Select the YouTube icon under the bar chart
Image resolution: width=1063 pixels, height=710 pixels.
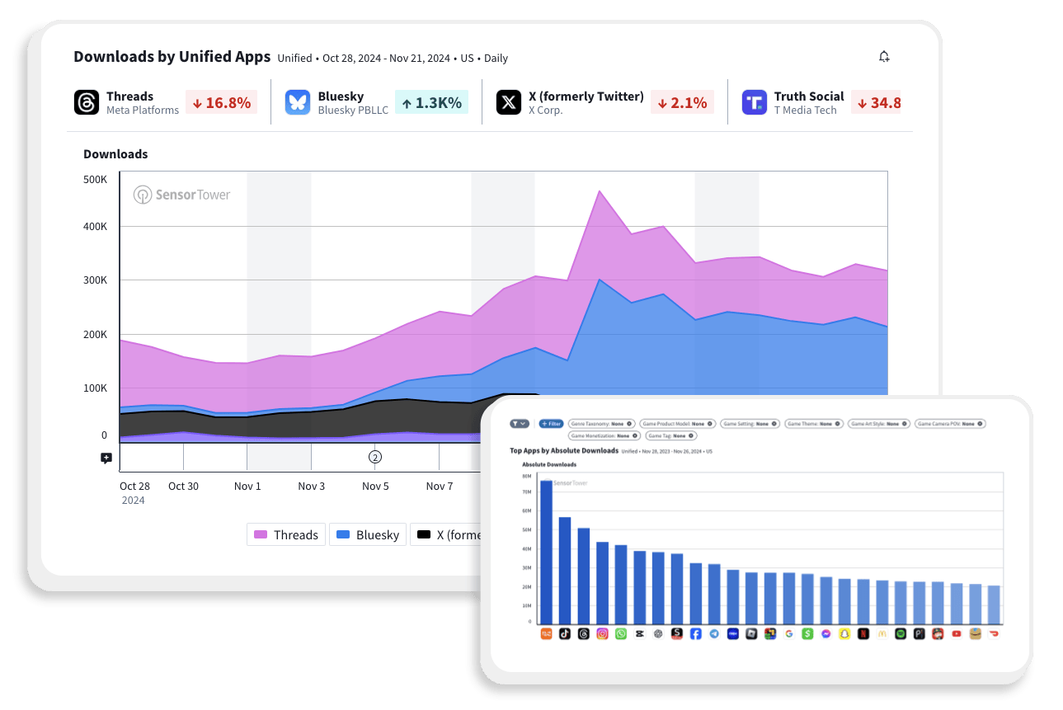pos(956,634)
